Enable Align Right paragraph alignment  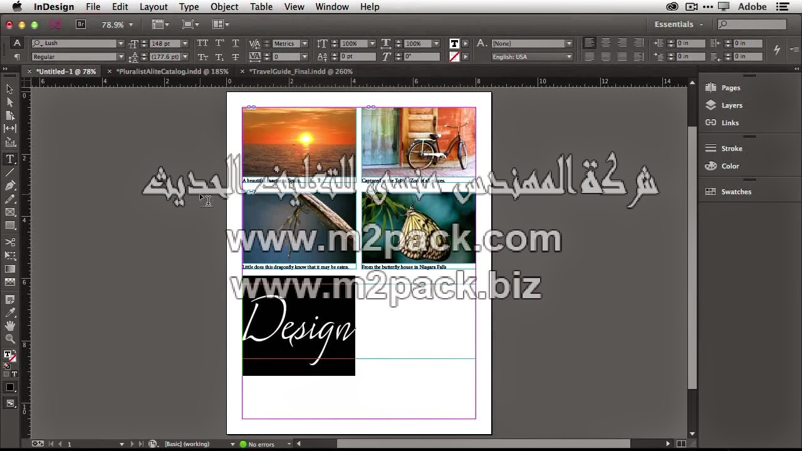622,43
